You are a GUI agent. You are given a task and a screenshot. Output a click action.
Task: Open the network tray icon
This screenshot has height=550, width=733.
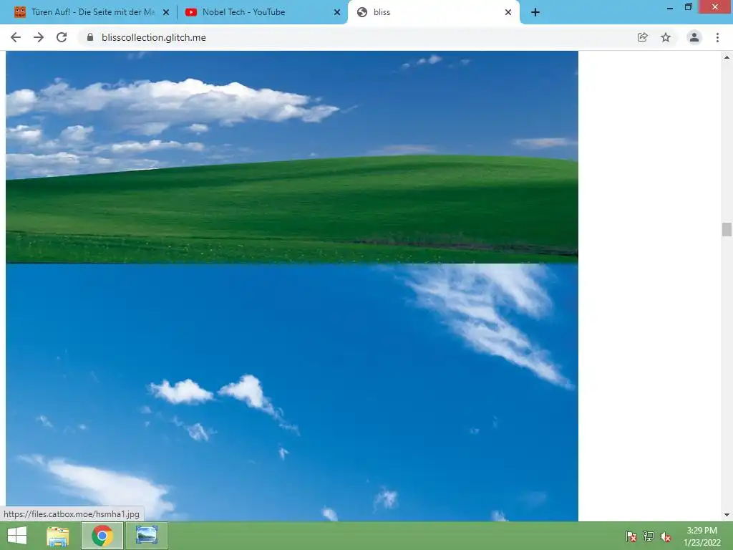tap(649, 536)
